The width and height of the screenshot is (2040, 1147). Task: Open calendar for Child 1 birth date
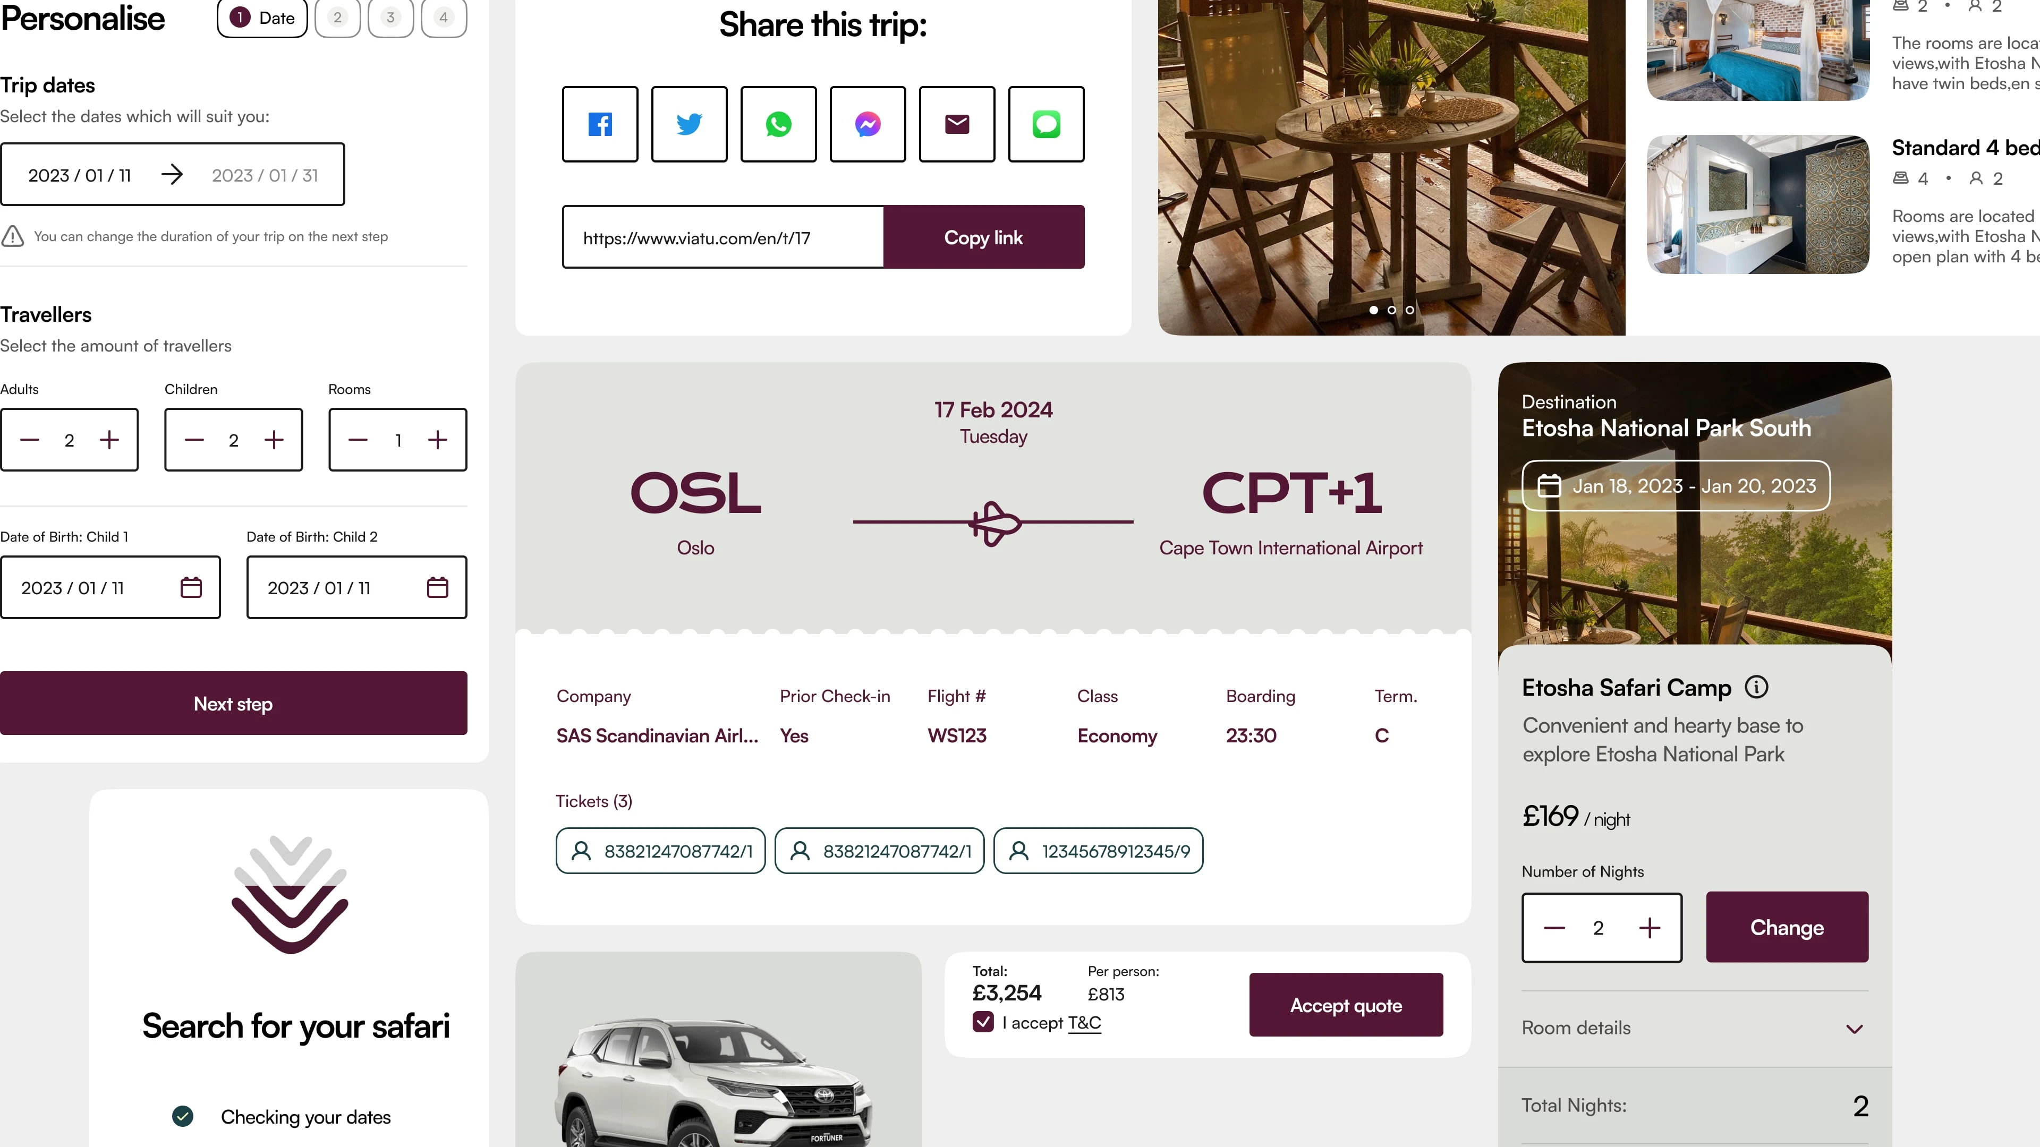[191, 587]
